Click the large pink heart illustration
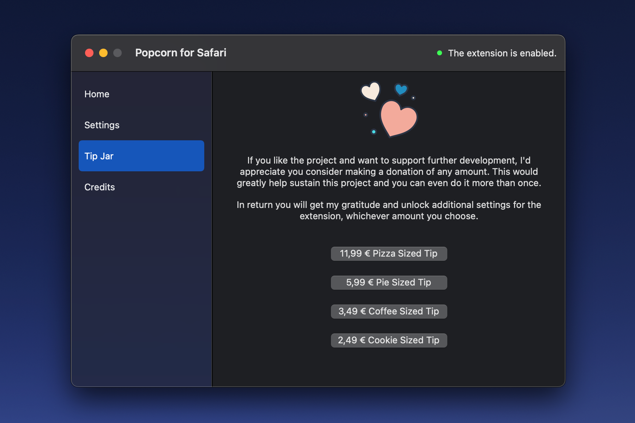 click(399, 119)
